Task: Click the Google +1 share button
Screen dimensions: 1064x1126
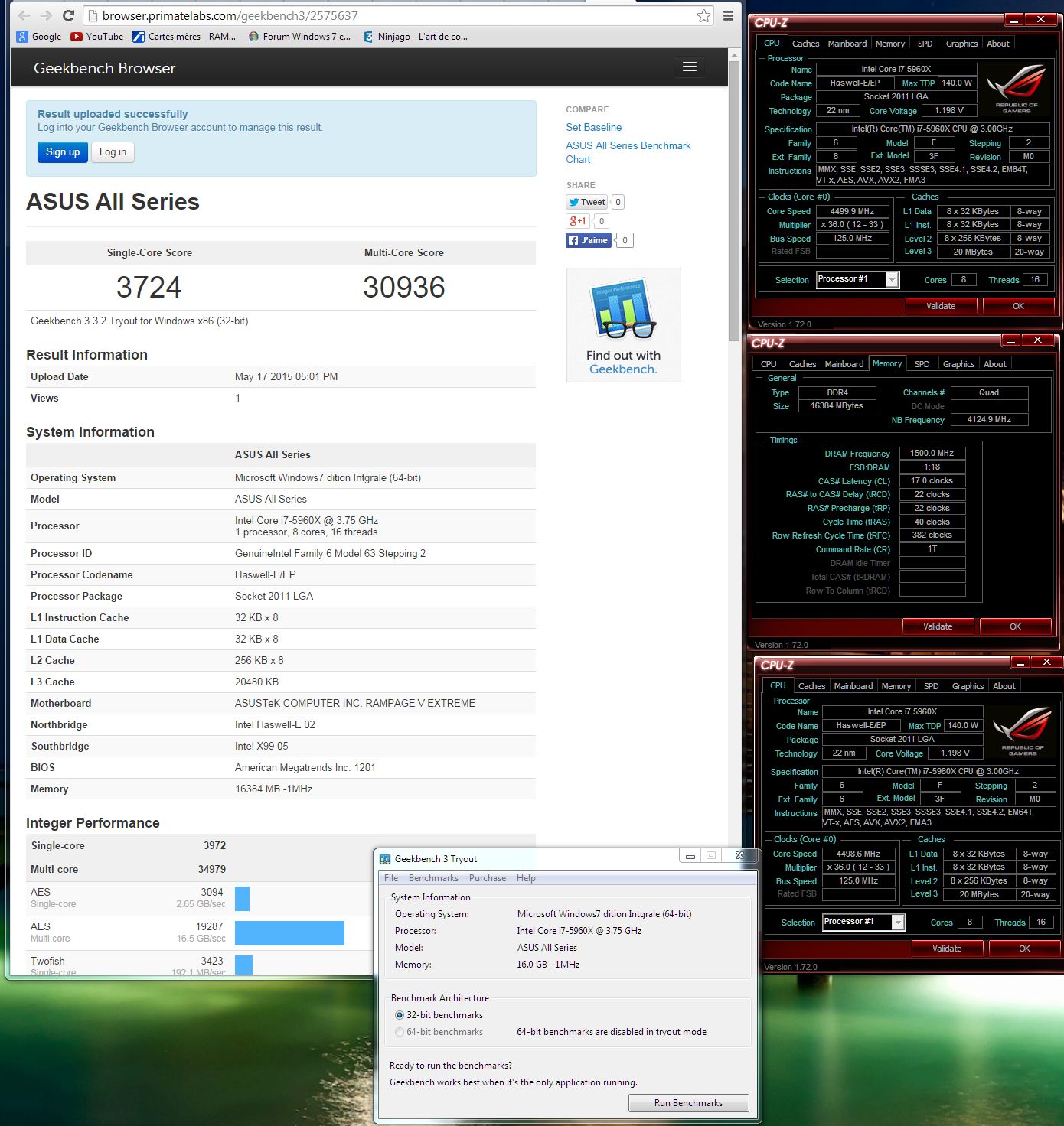Action: click(577, 221)
